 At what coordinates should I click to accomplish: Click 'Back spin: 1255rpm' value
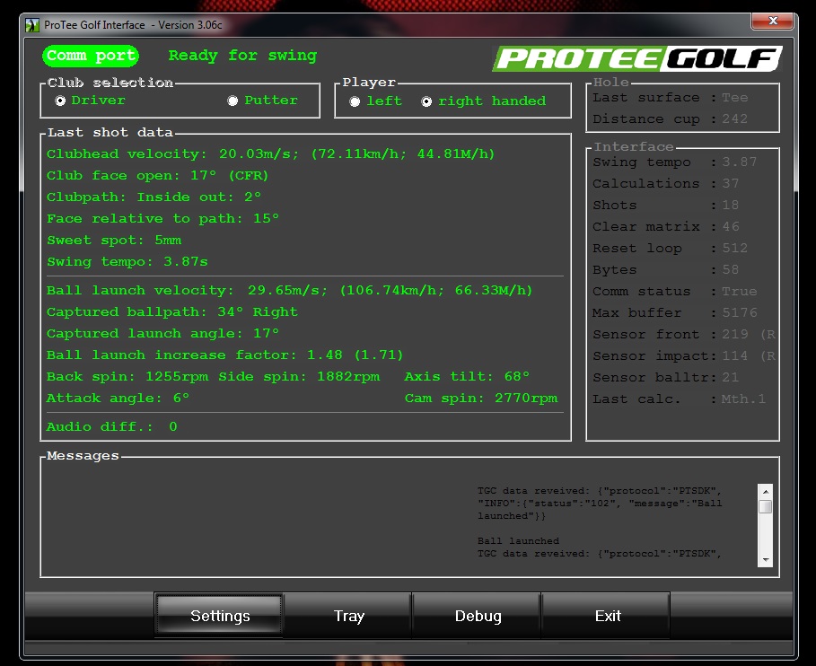coord(127,377)
